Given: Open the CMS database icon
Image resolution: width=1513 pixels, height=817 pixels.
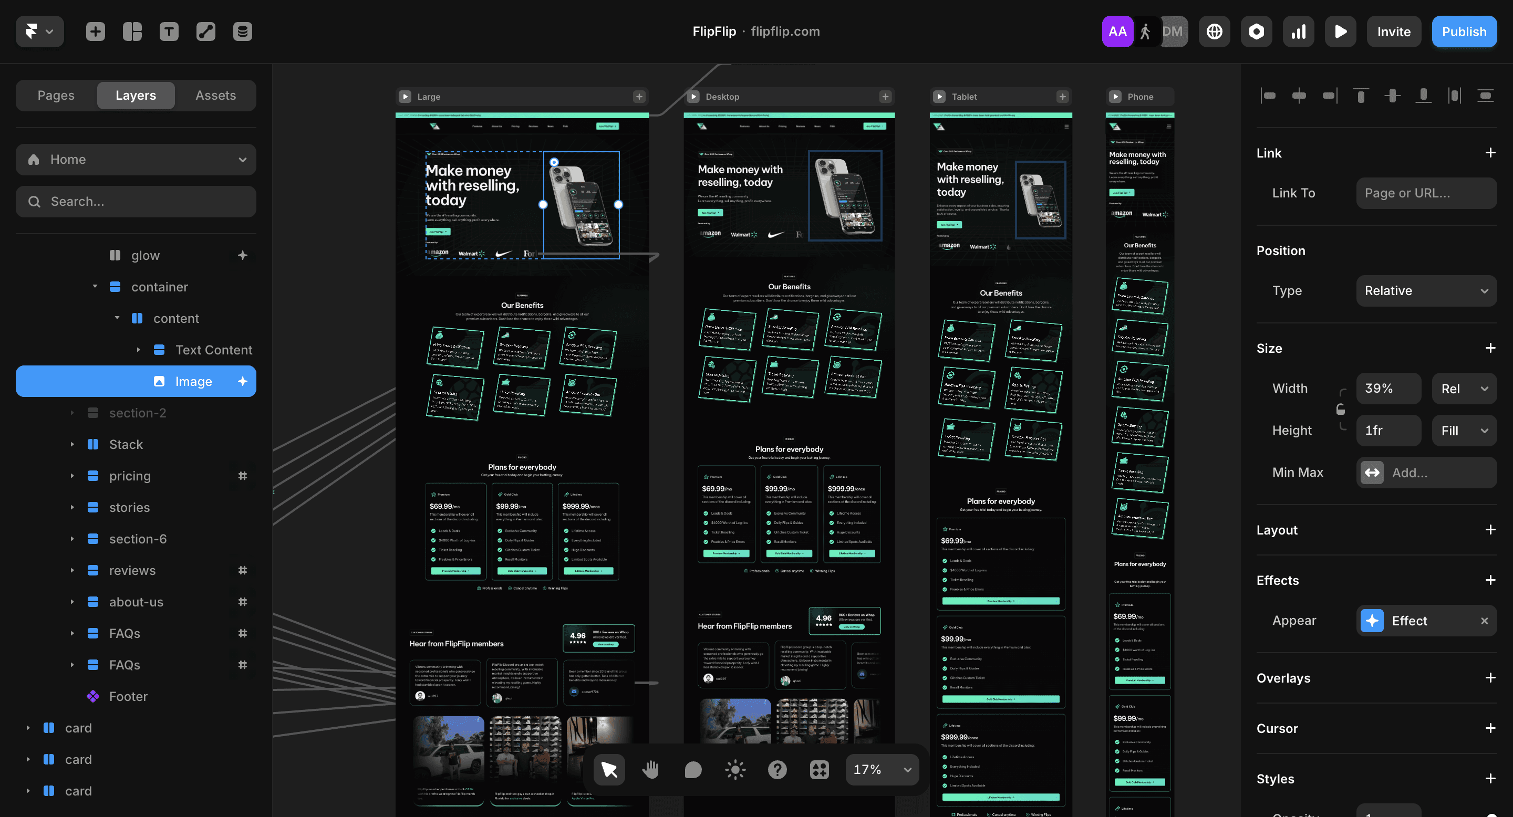Looking at the screenshot, I should pyautogui.click(x=243, y=32).
